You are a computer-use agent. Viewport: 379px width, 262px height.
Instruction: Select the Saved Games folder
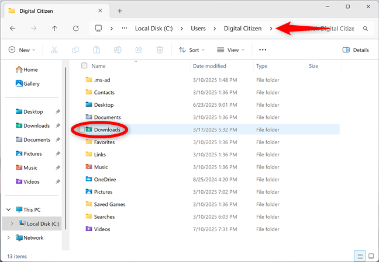coord(209,204)
